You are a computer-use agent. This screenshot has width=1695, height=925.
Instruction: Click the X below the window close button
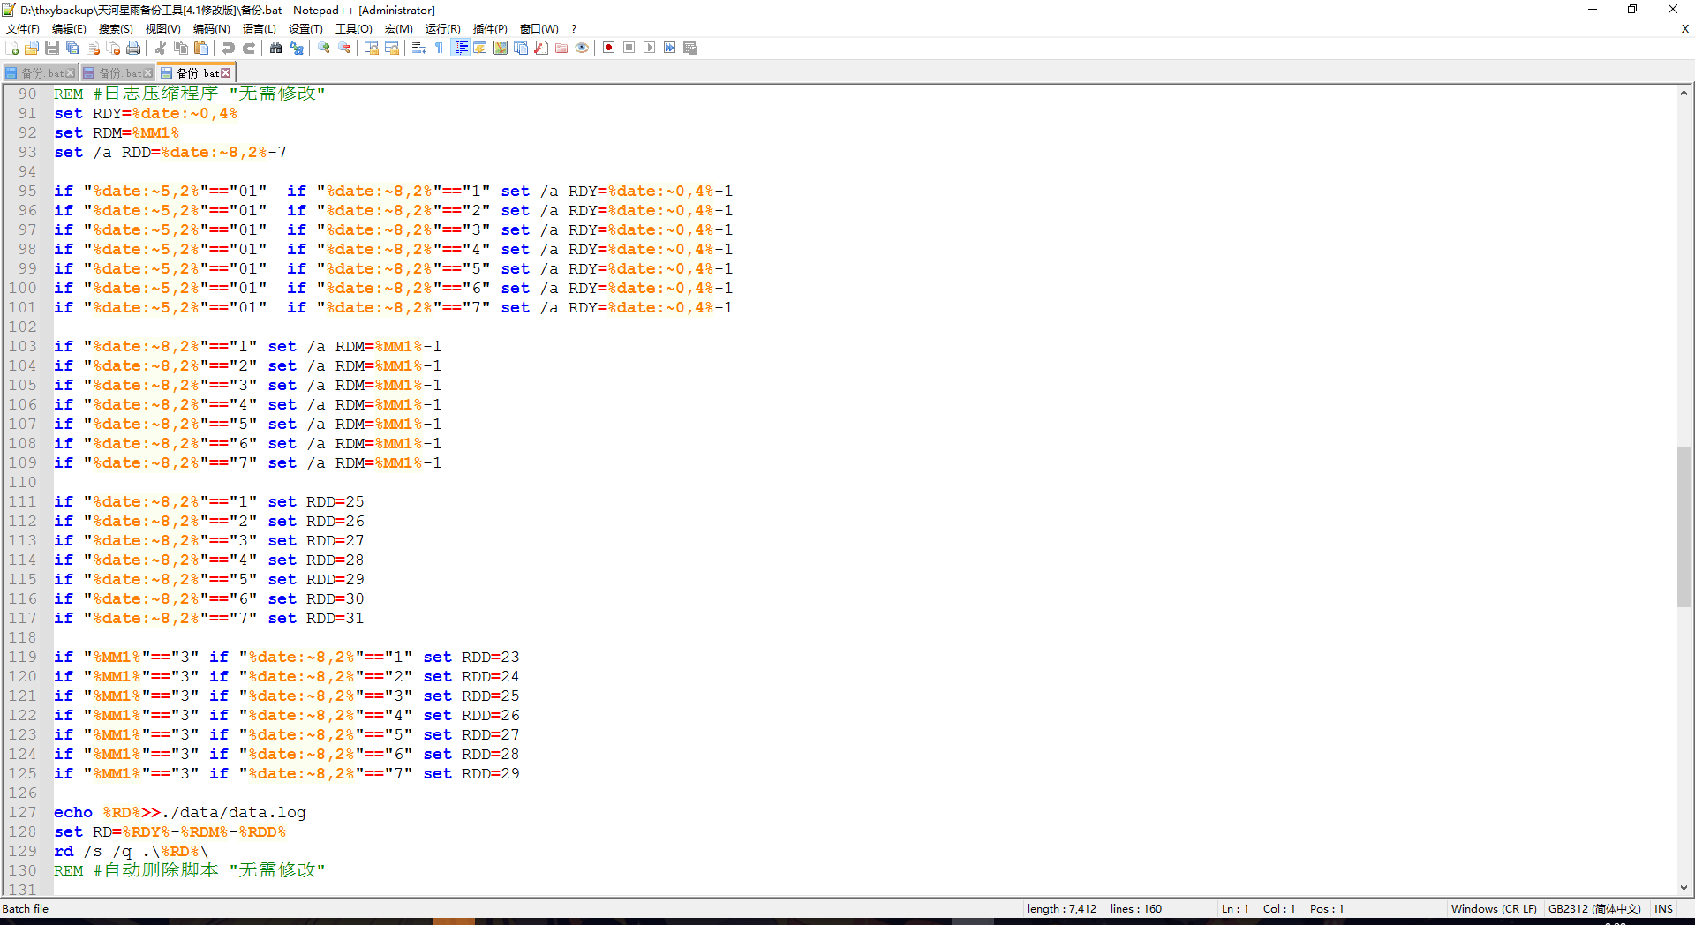1684,28
